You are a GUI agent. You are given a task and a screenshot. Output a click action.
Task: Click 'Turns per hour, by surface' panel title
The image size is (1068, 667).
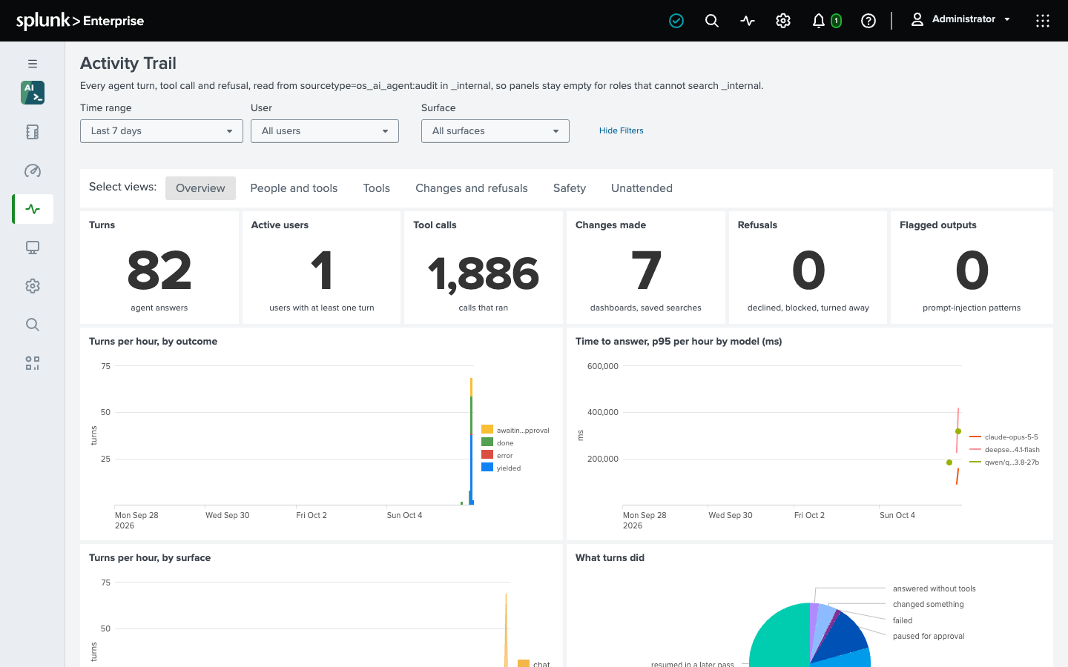click(x=150, y=558)
